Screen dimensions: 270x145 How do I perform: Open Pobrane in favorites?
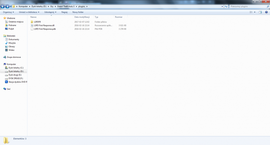[x=12, y=25]
